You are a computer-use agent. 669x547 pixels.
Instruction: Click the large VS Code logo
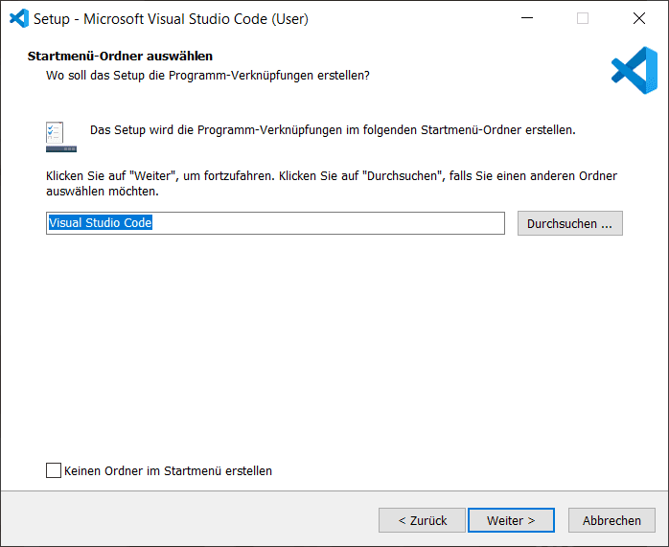click(x=634, y=70)
